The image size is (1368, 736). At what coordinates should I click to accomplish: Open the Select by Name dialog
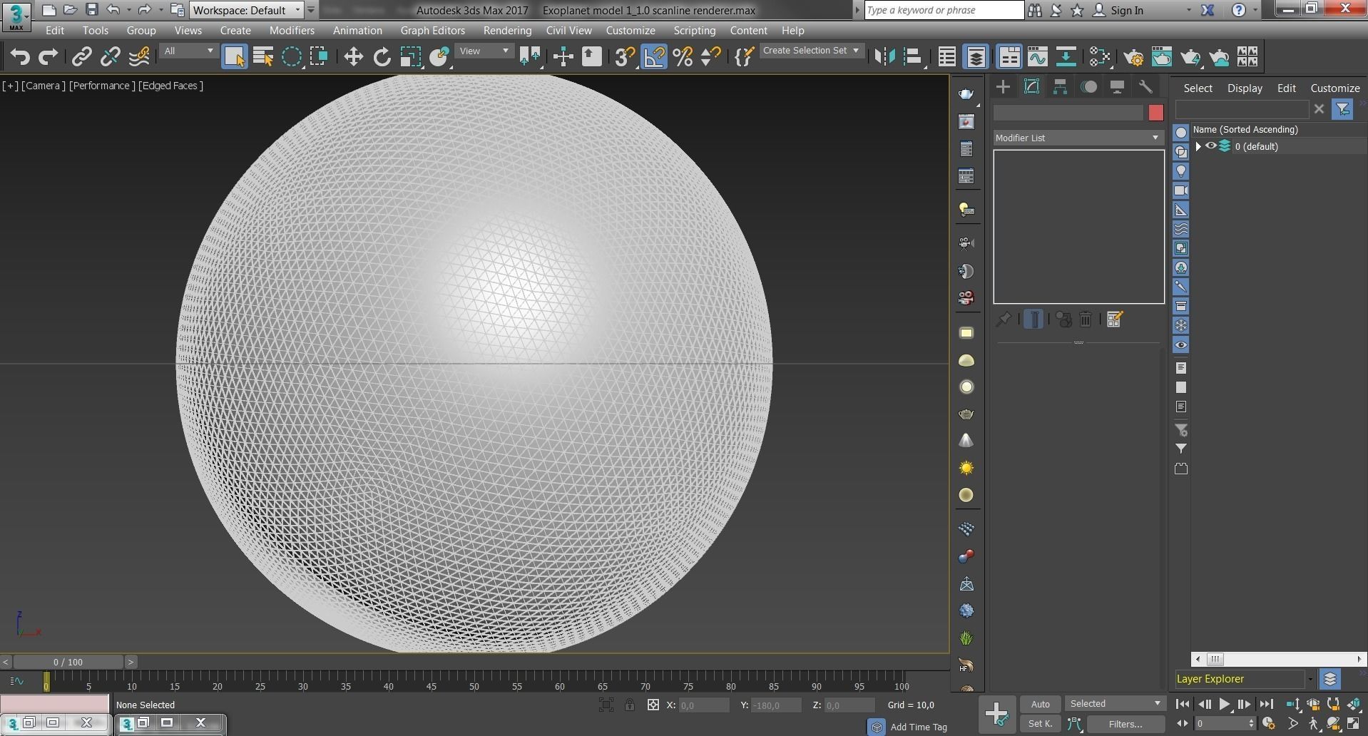click(x=263, y=56)
